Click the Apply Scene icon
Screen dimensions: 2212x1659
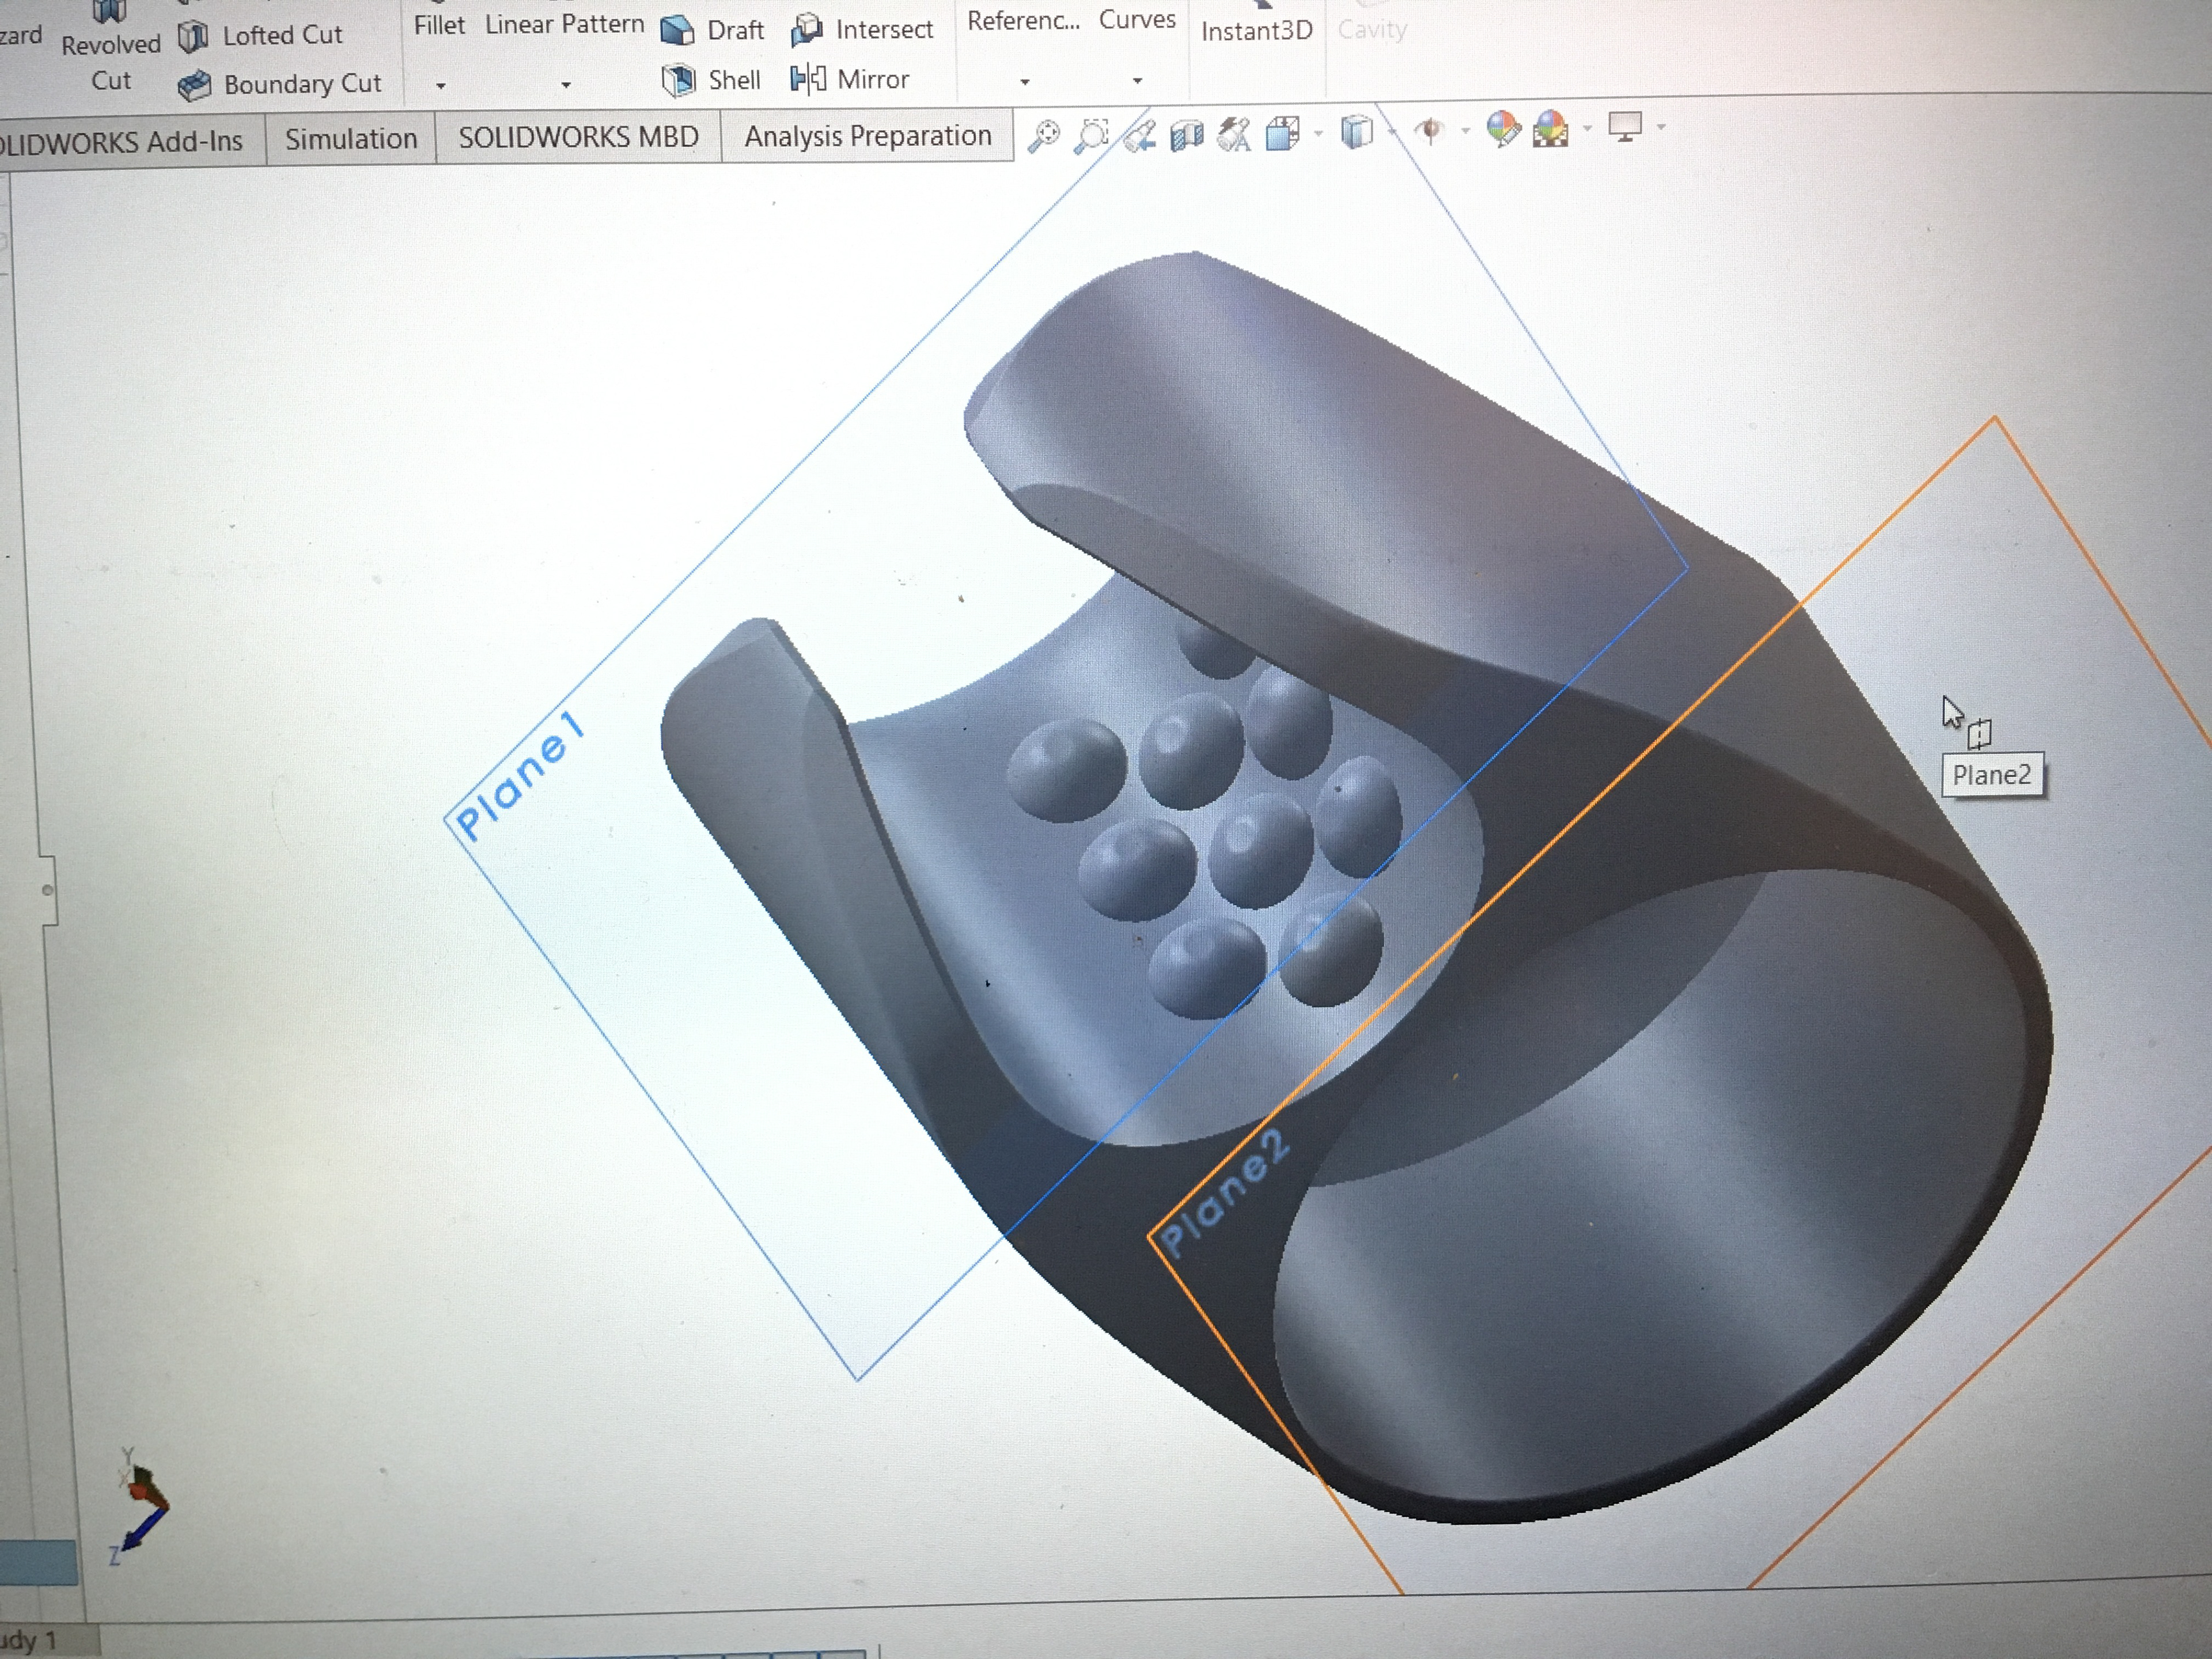tap(1550, 129)
